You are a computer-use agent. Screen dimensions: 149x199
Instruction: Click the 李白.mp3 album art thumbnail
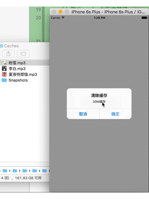[4, 69]
